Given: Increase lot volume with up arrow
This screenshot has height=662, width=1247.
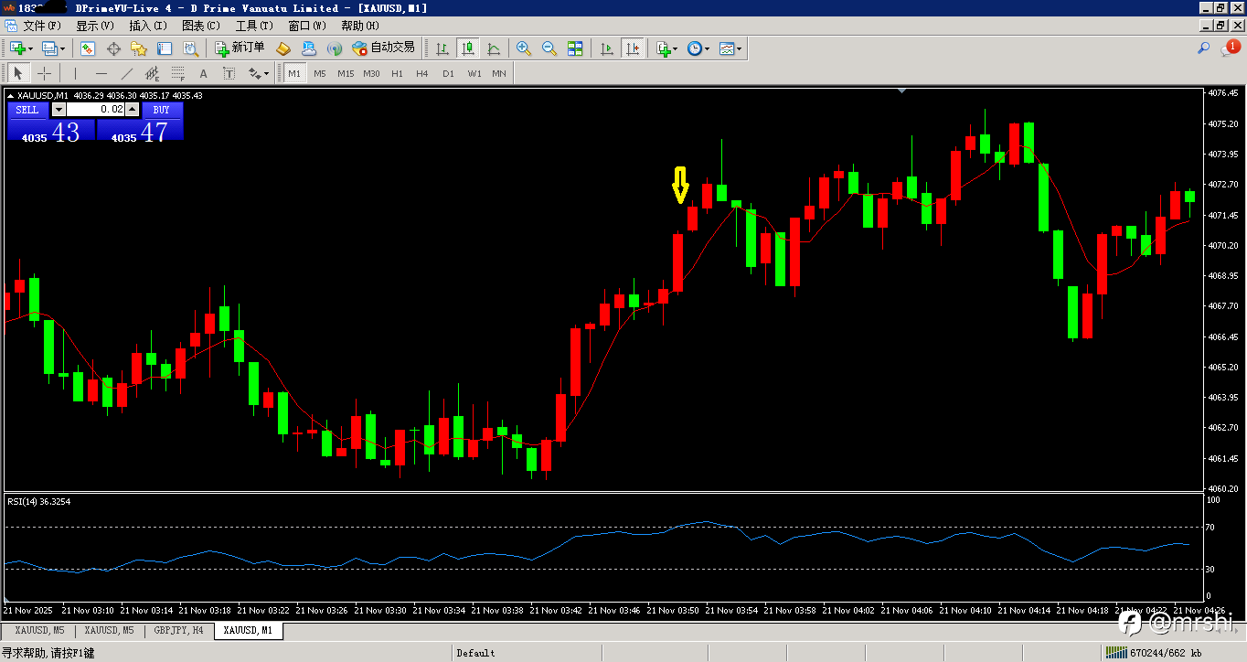Looking at the screenshot, I should click(132, 110).
